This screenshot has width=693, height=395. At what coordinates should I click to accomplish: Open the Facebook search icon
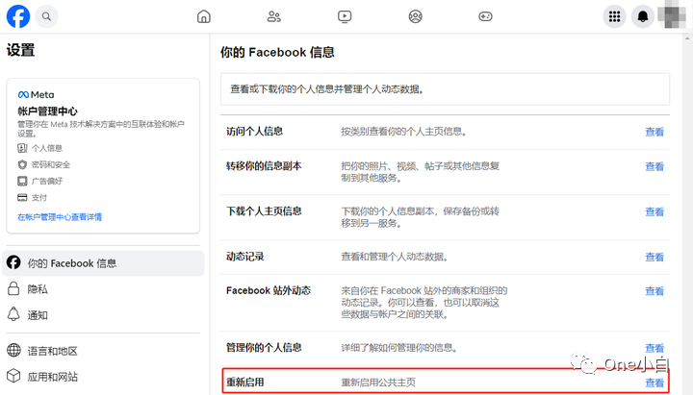click(46, 16)
